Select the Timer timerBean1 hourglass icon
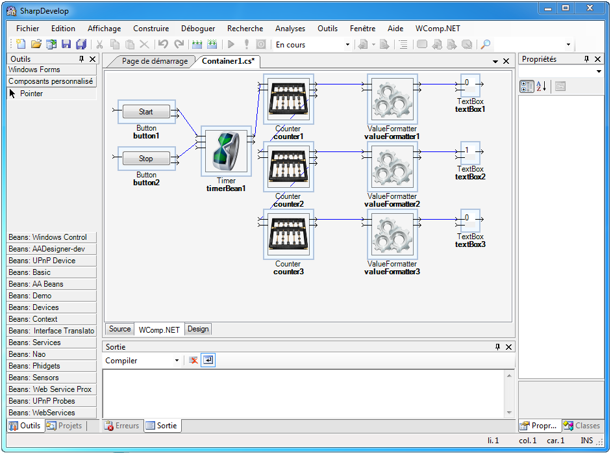 click(x=226, y=151)
